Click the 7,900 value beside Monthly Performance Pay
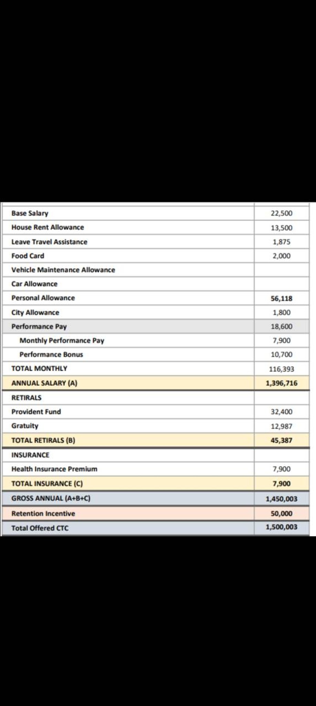Image resolution: width=316 pixels, height=706 pixels. [282, 341]
